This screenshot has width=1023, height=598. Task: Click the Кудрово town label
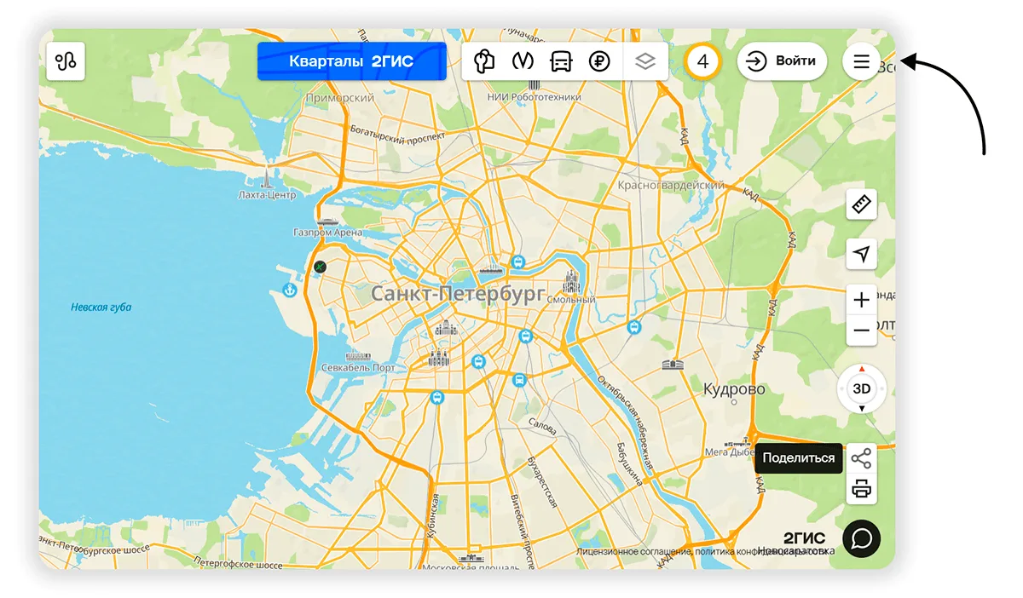(734, 389)
